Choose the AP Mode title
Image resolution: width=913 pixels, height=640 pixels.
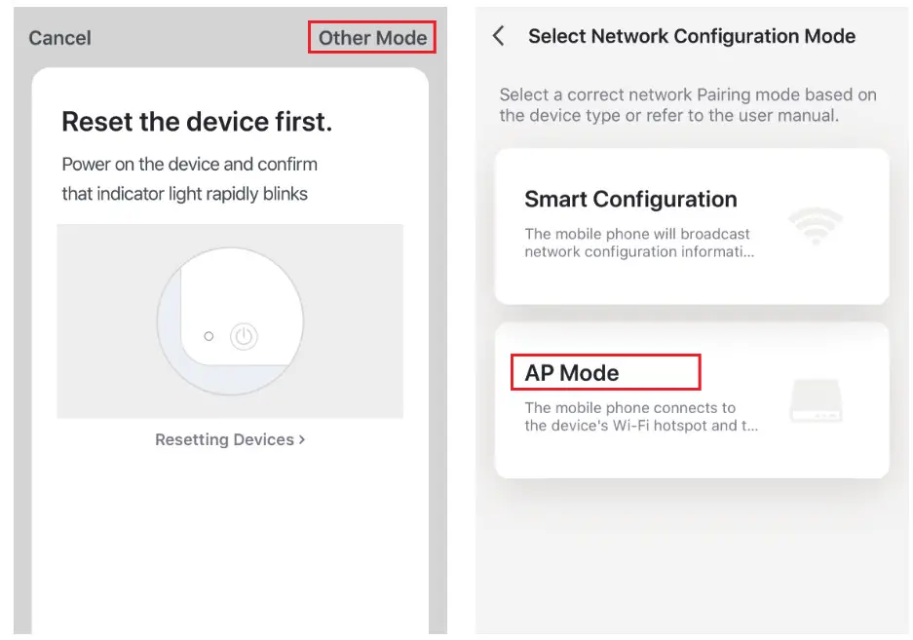coord(572,373)
